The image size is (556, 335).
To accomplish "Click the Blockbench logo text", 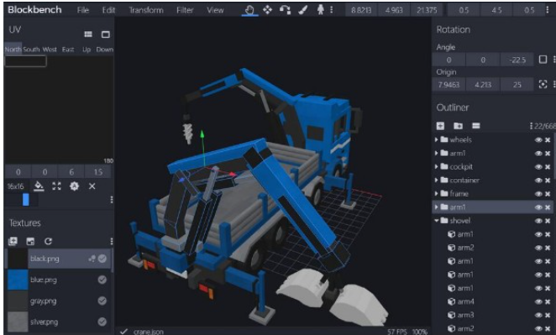I will coord(34,10).
